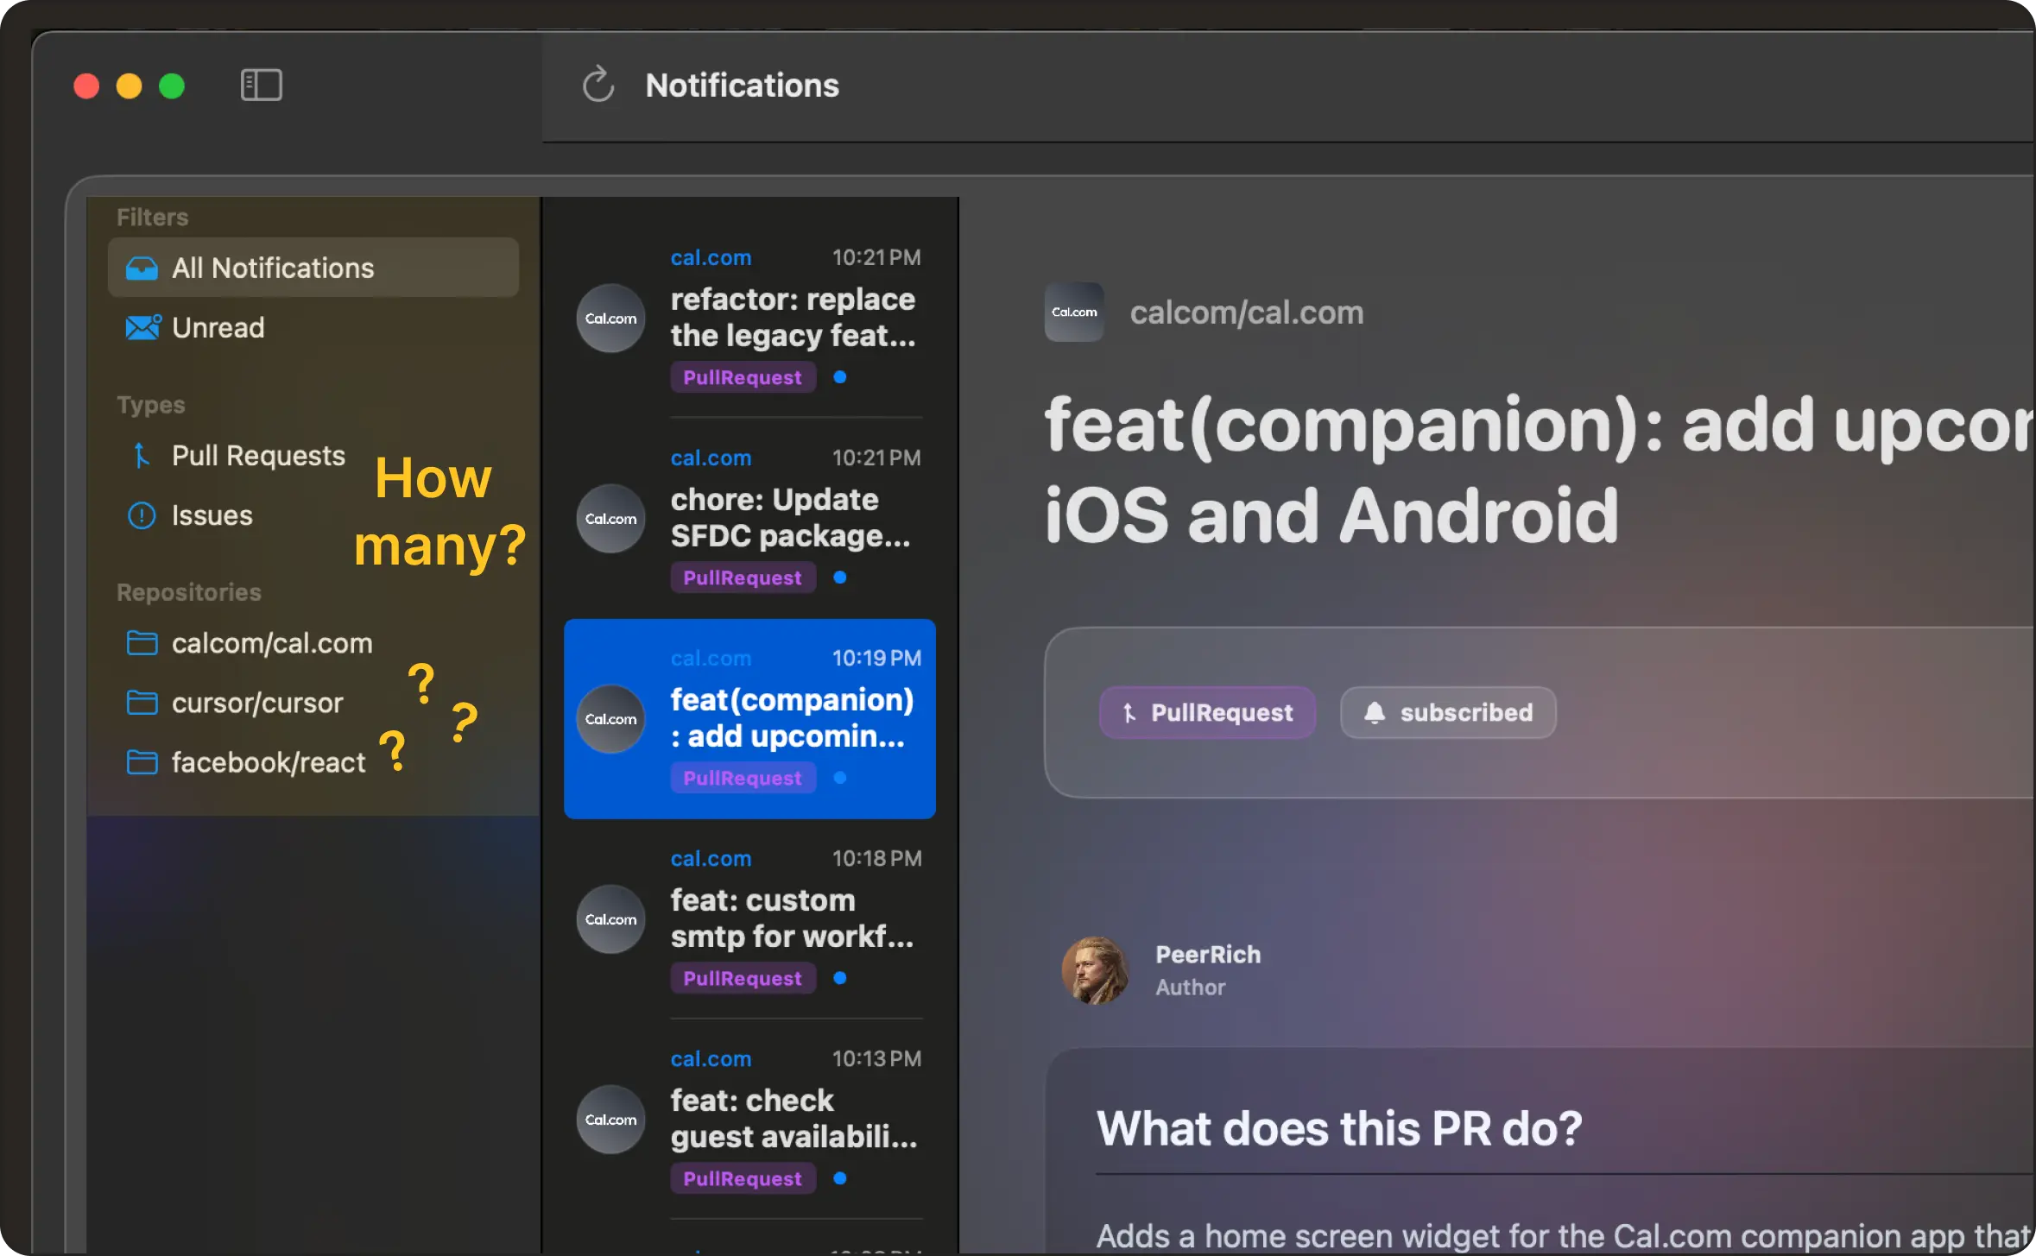Click the All Notifications inbox icon

pyautogui.click(x=142, y=268)
